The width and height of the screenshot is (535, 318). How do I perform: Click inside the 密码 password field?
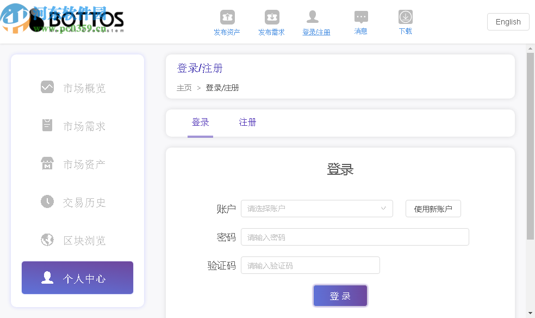coord(355,237)
